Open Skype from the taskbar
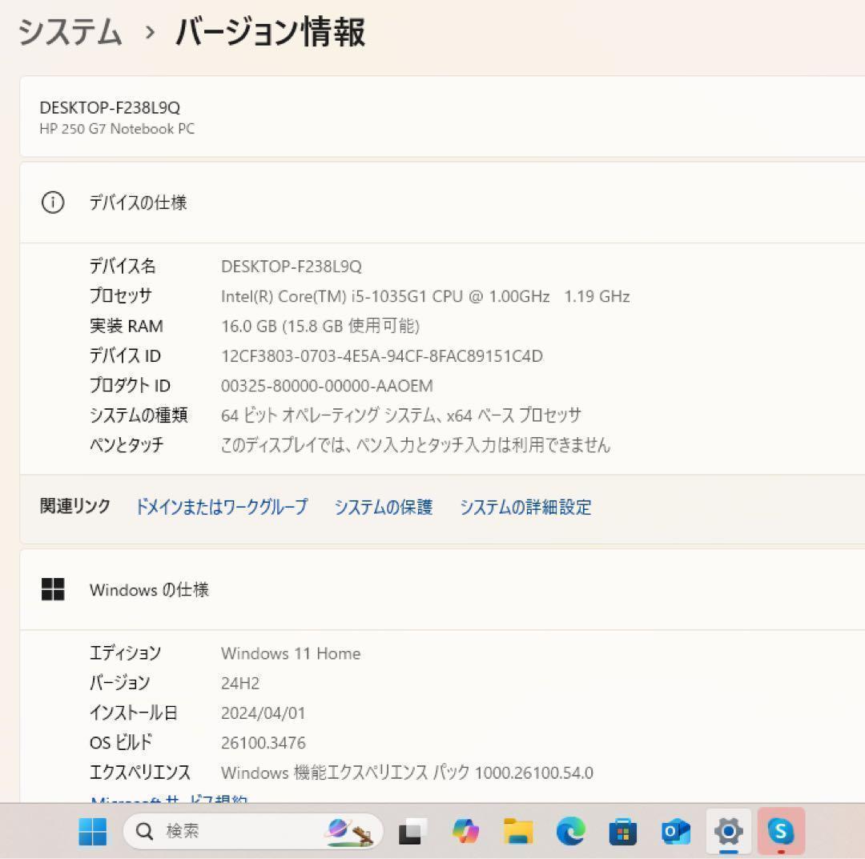The image size is (865, 859). (x=781, y=831)
